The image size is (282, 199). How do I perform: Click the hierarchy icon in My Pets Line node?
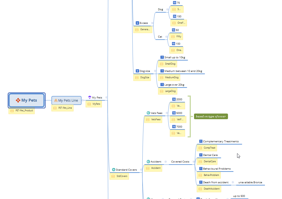56,100
